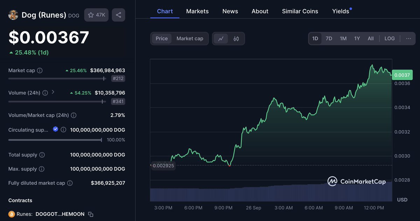Expand the Volume (24h) chevron
The height and width of the screenshot is (221, 420).
(x=53, y=92)
